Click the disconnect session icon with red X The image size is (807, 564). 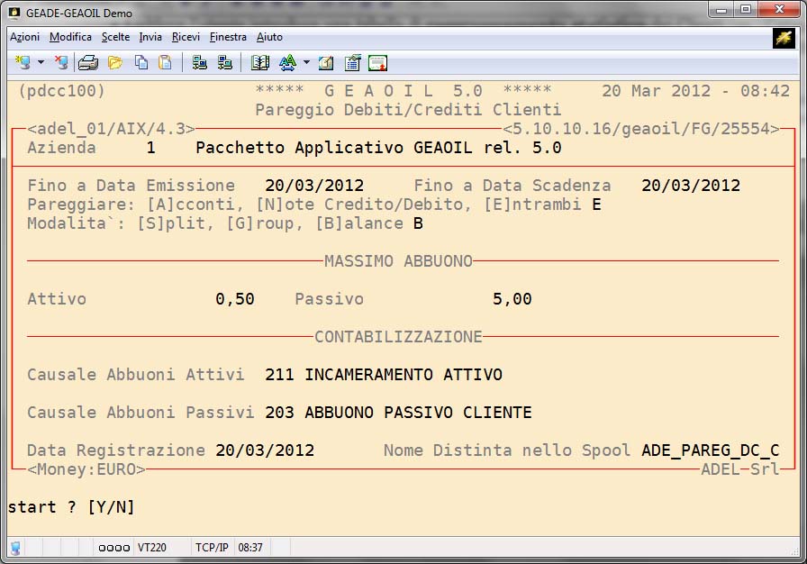pos(60,62)
